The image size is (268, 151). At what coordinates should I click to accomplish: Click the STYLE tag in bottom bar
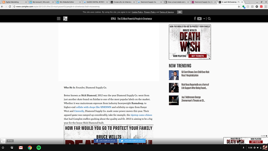click(10, 141)
